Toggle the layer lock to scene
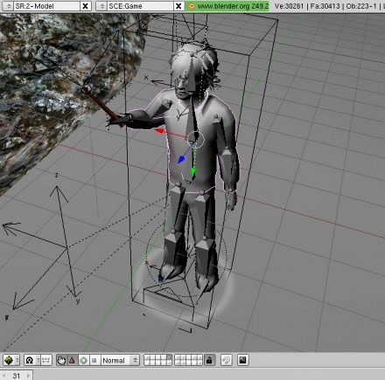Image resolution: width=385 pixels, height=380 pixels. (209, 360)
